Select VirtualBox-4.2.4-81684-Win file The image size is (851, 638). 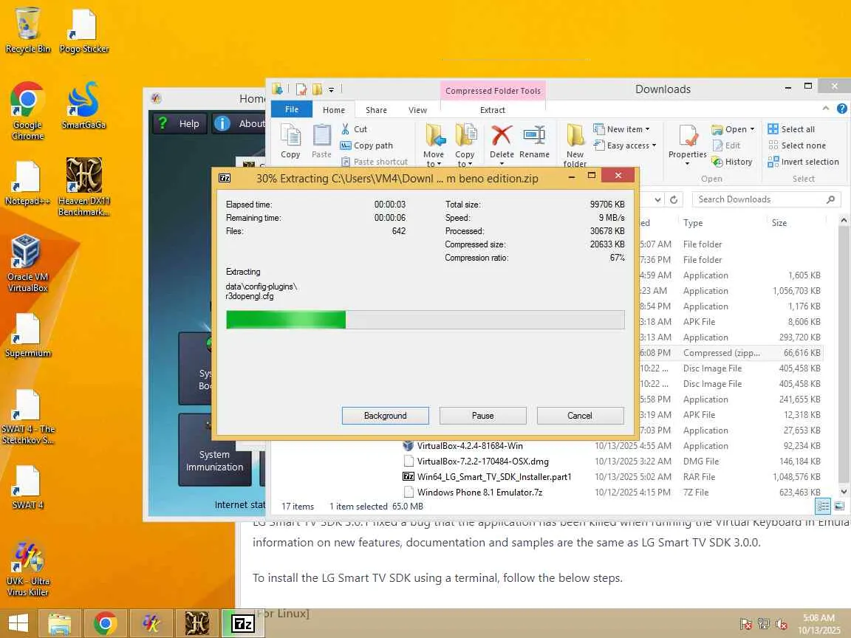[x=470, y=445]
